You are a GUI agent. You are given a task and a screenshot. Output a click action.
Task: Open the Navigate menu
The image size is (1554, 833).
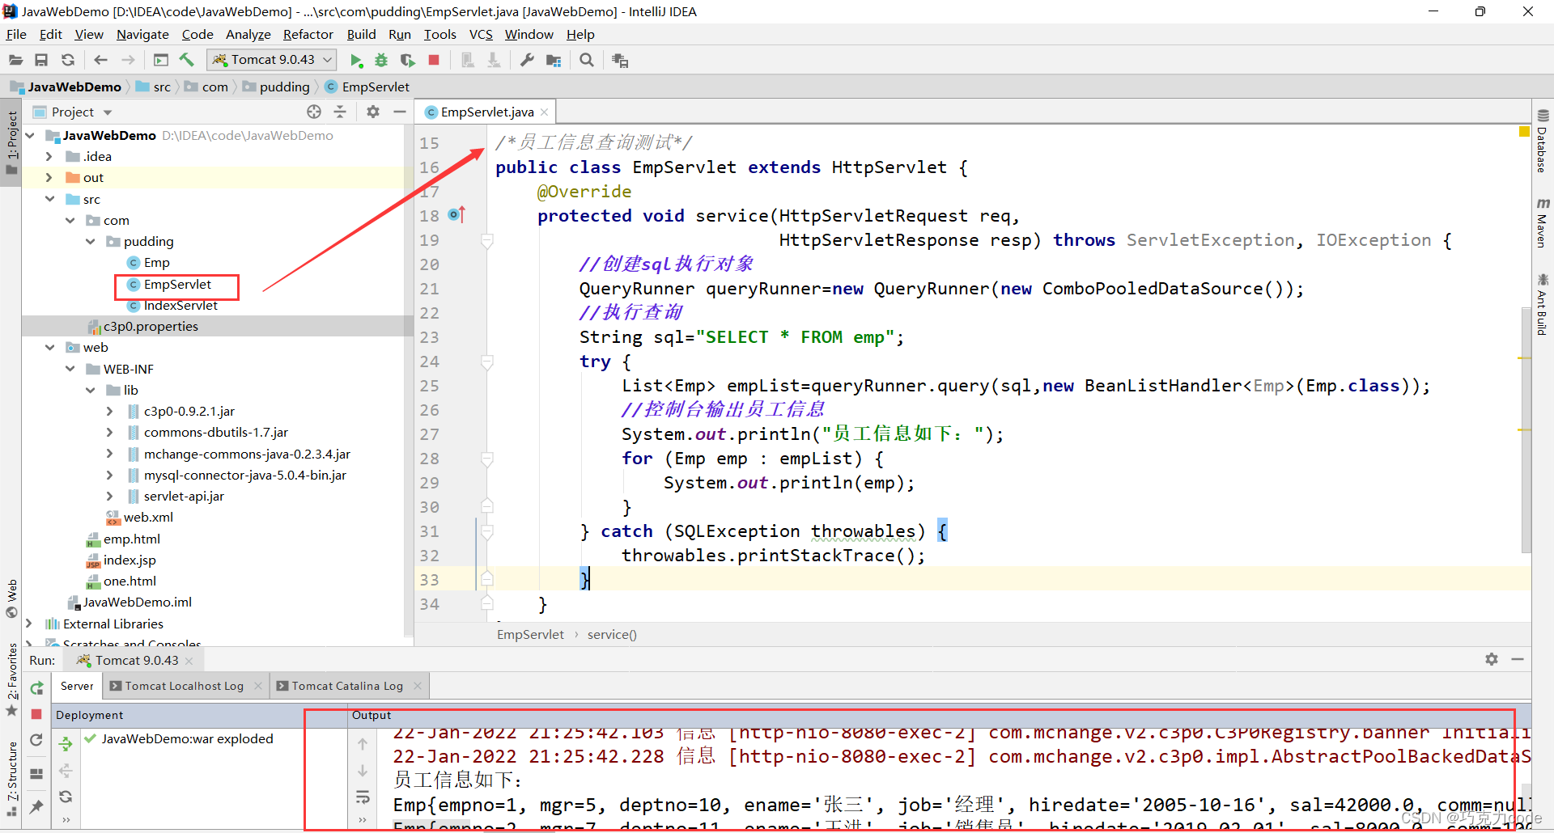(142, 34)
